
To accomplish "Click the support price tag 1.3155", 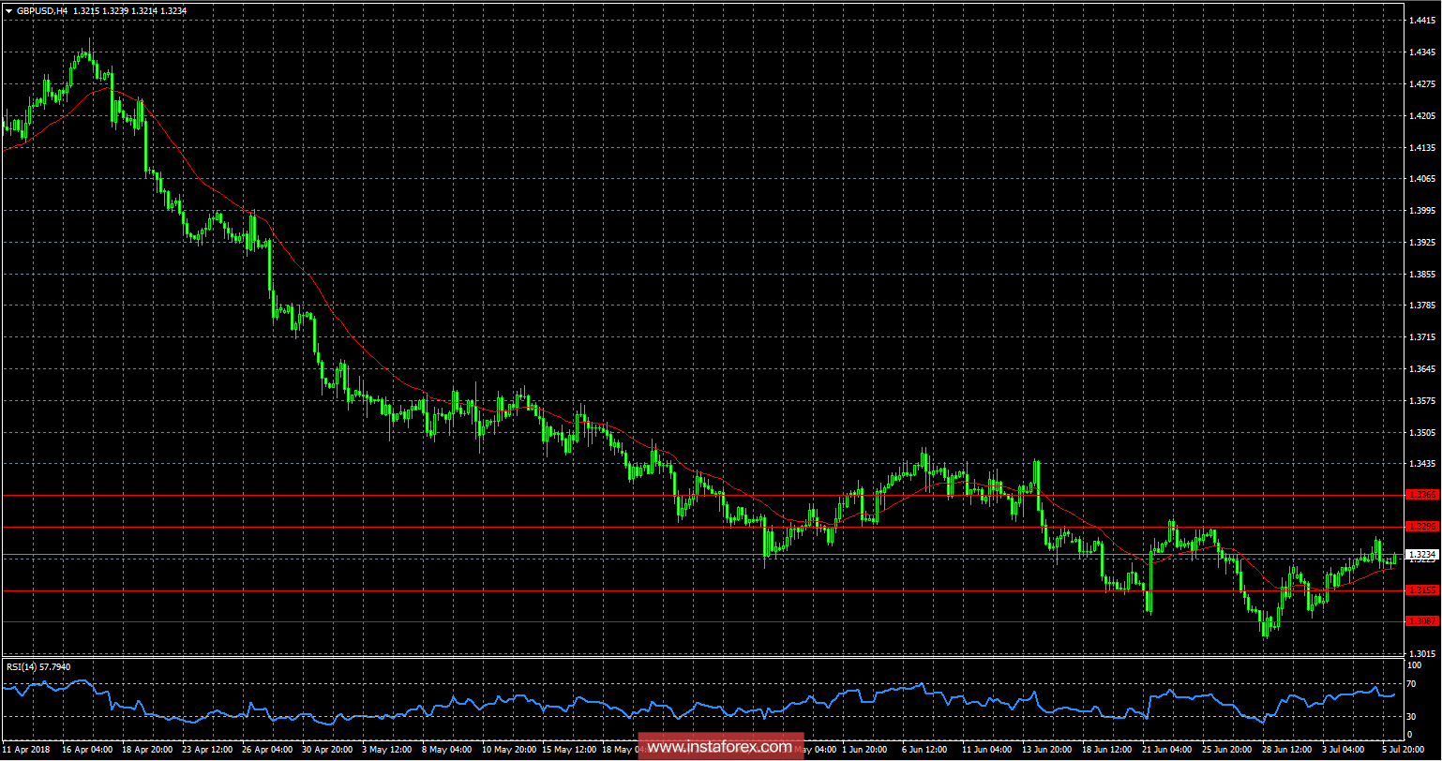I will 1422,590.
